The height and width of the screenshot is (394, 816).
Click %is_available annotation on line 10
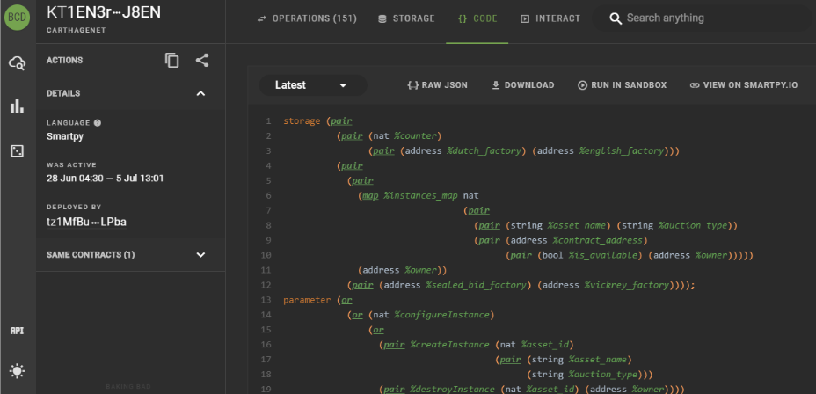(602, 256)
